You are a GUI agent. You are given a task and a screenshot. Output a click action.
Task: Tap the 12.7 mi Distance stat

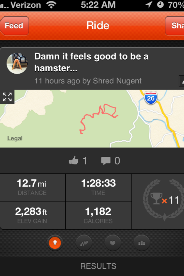pos(32,187)
